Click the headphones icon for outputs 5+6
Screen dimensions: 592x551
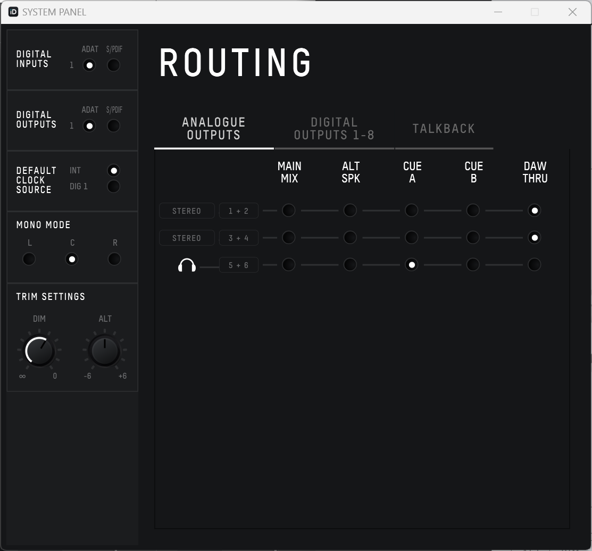pos(187,265)
